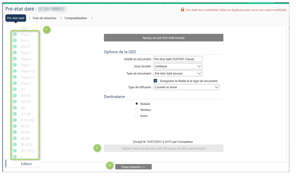This screenshot has height=176, width=296.
Task: Click the green check icon beside B0-B3
Action: pos(15,126)
